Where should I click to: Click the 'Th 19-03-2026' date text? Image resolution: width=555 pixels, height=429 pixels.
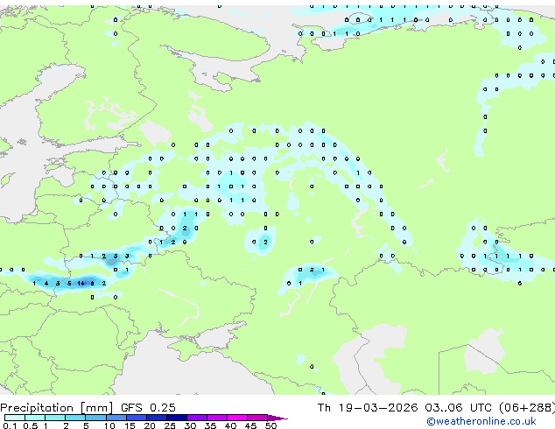[x=368, y=408]
